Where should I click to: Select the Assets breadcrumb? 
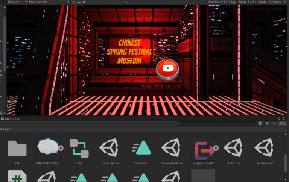pos(6,129)
